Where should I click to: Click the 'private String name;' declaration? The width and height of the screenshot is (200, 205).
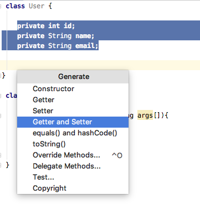pos(55,36)
